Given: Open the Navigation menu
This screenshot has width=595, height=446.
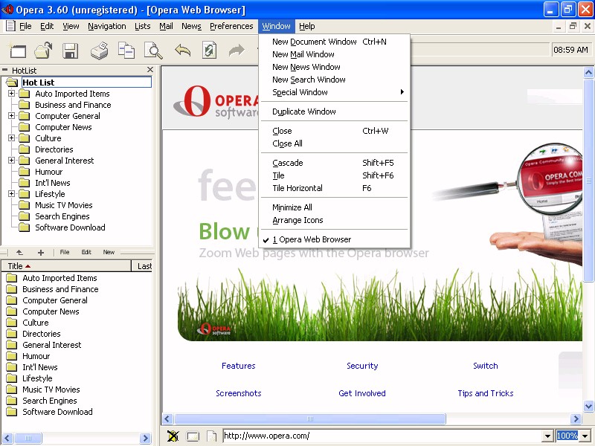Looking at the screenshot, I should (106, 26).
